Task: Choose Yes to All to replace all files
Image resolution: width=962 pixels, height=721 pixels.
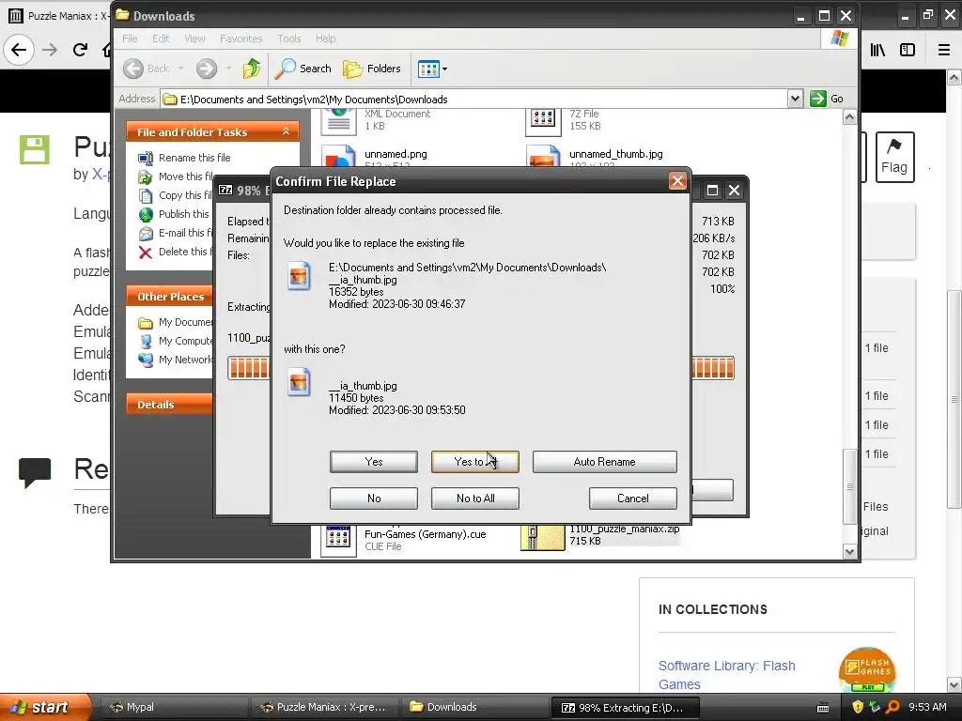Action: click(474, 462)
